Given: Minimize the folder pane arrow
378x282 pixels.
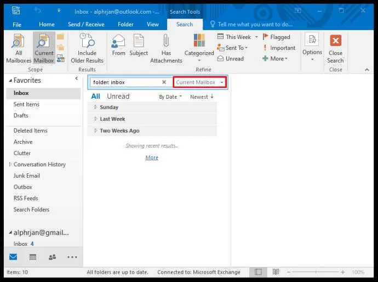Looking at the screenshot, I should click(76, 78).
